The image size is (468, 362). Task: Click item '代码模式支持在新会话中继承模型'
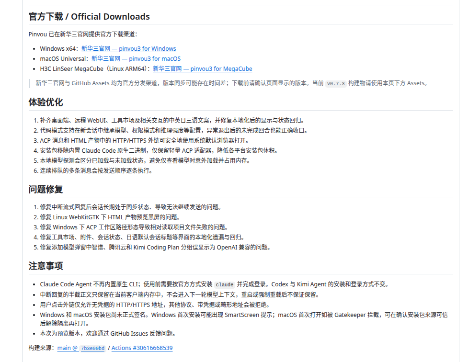174,130
